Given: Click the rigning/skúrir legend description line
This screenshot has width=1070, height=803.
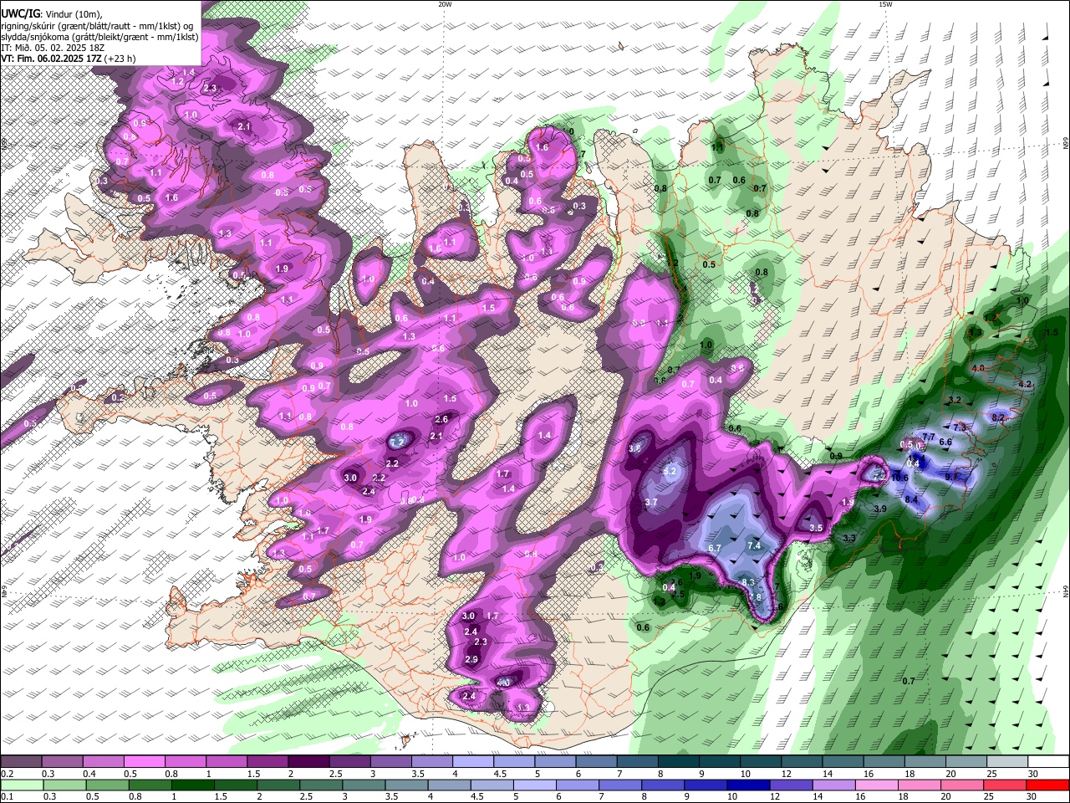Looking at the screenshot, I should click(x=97, y=25).
